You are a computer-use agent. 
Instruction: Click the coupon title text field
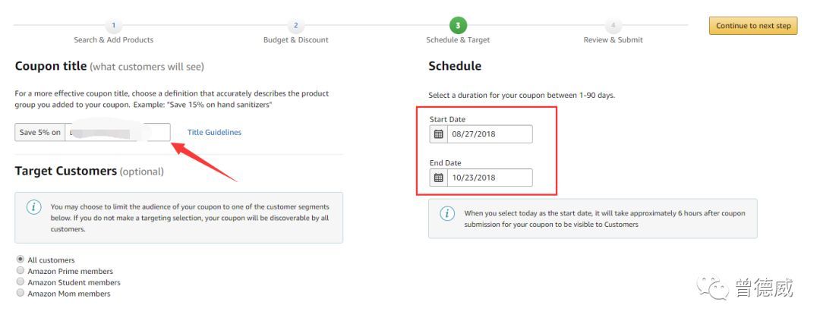pos(118,132)
